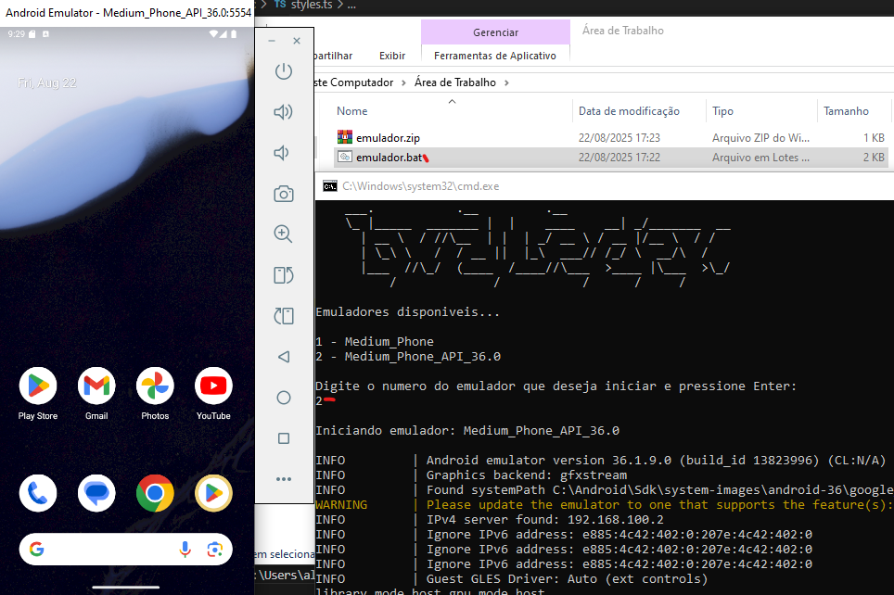Open Chrome browser in the dock
This screenshot has width=894, height=595.
pyautogui.click(x=155, y=493)
